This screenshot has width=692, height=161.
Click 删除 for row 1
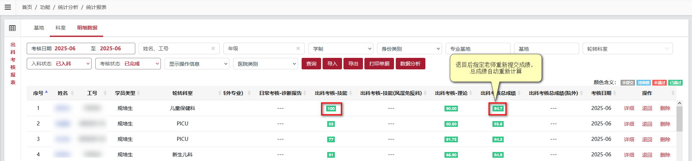[665, 108]
